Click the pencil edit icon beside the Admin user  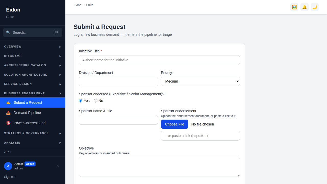pos(58,166)
